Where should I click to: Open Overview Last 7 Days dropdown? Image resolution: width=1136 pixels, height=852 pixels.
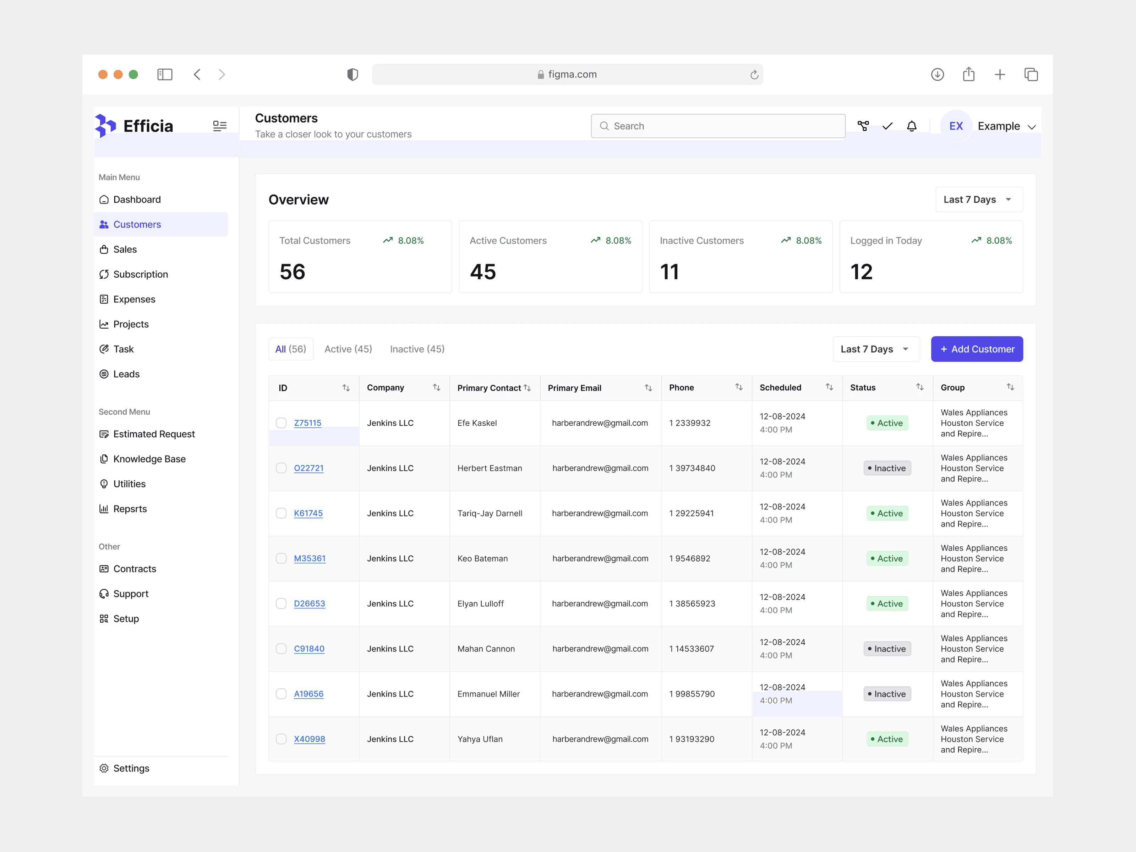pos(978,199)
